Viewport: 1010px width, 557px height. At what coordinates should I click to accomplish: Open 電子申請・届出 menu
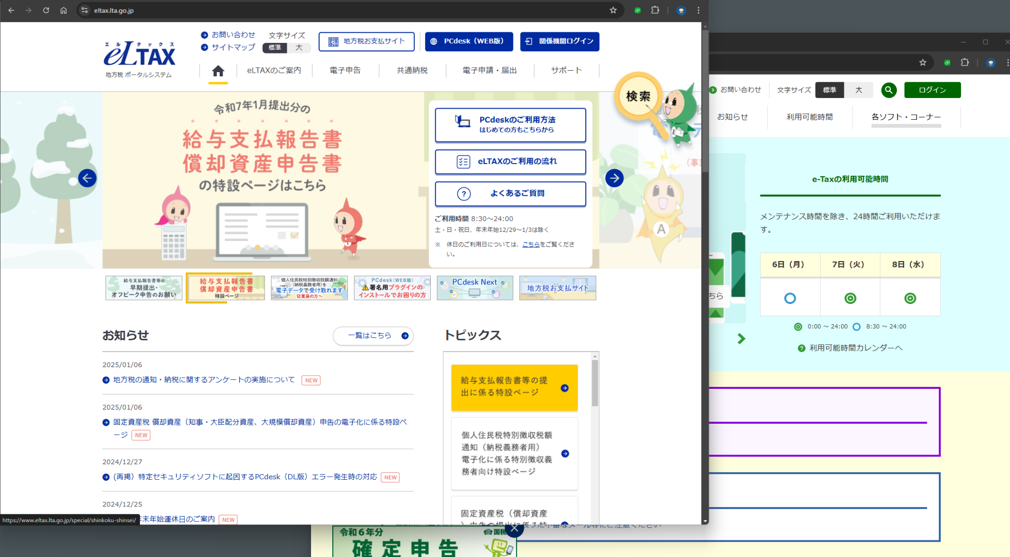tap(489, 70)
